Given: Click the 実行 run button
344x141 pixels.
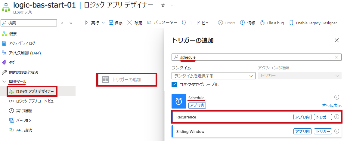Looking at the screenshot, I should pos(92,23).
